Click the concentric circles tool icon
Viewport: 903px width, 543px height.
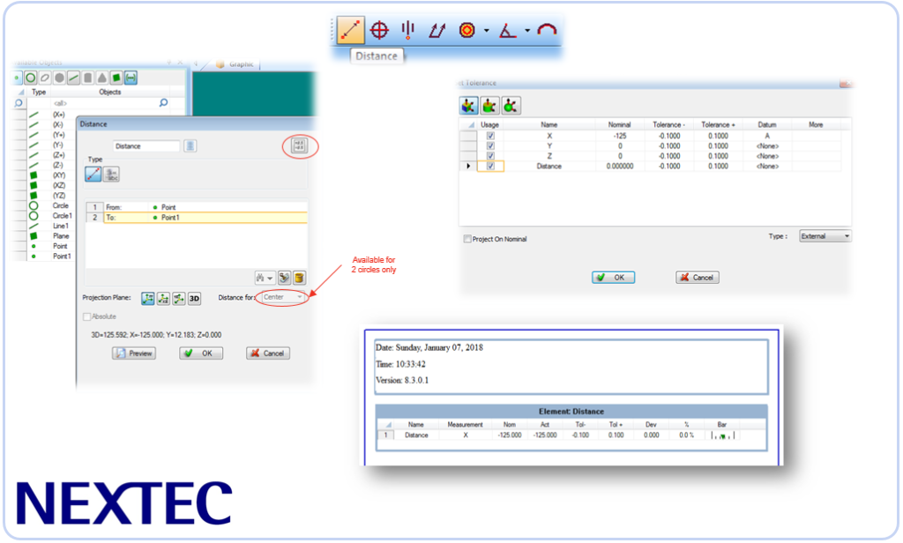point(467,30)
